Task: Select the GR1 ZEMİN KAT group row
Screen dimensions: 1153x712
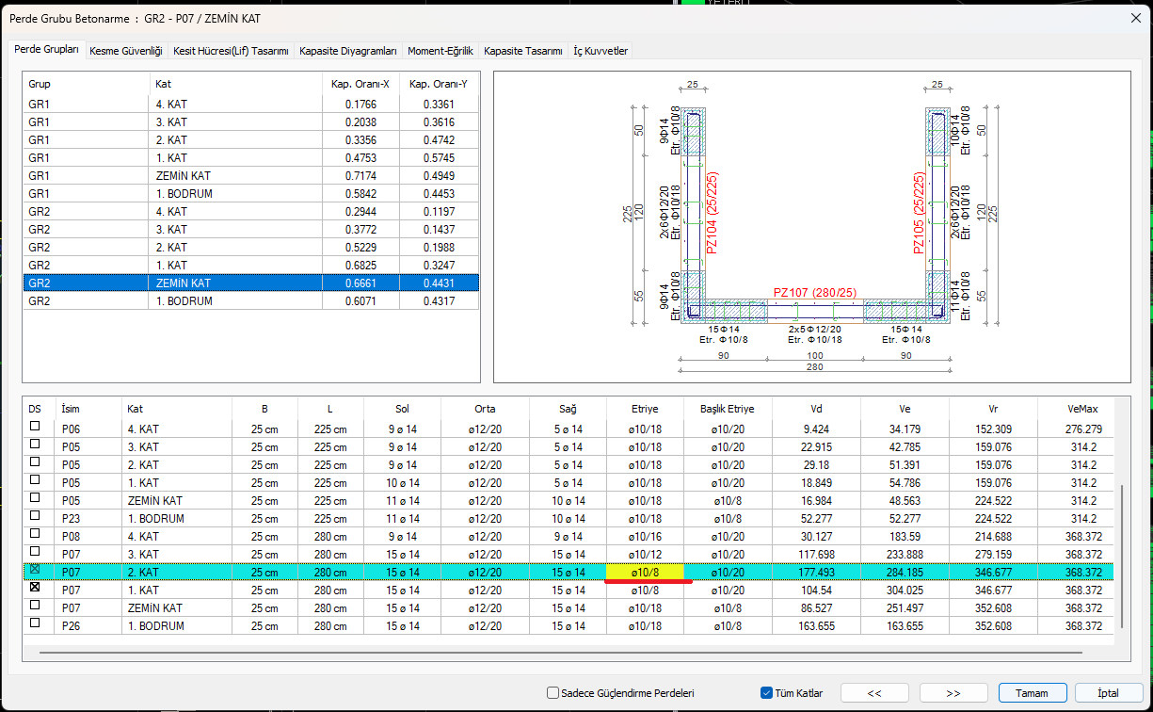Action: [x=251, y=176]
